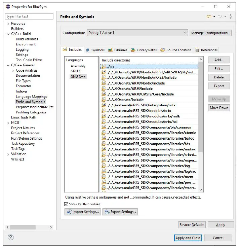241x249 pixels.
Task: Switch to the References tab
Action: click(206, 50)
